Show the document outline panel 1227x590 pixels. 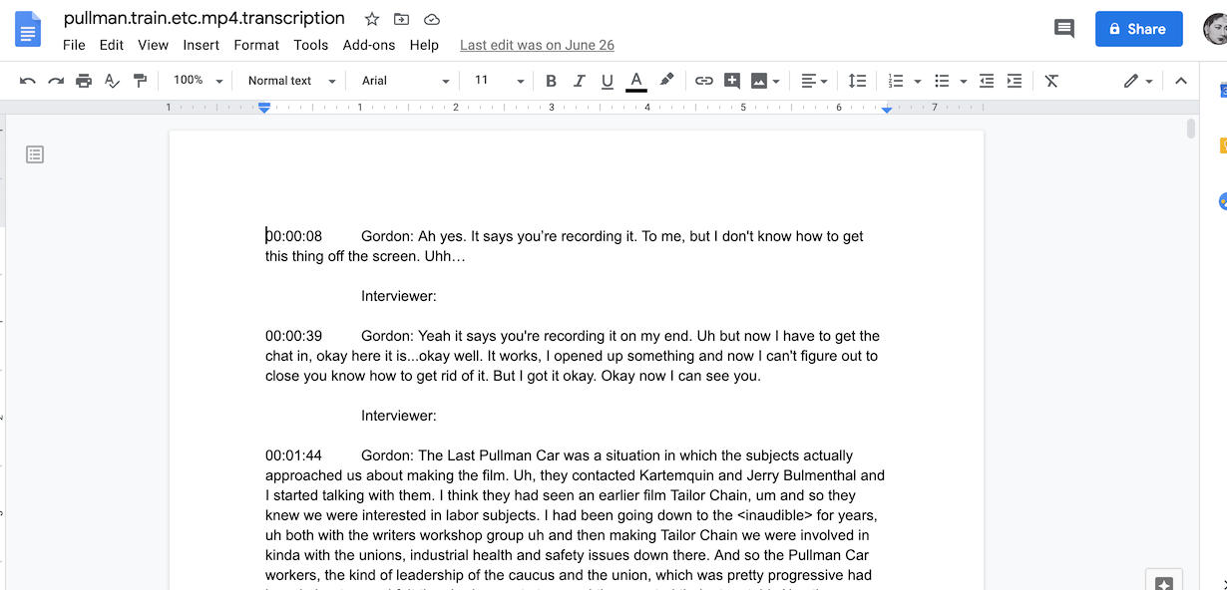[35, 154]
